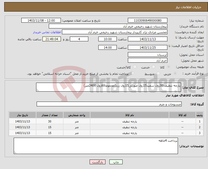Click the need number field 1103090649000080

[x=148, y=20]
